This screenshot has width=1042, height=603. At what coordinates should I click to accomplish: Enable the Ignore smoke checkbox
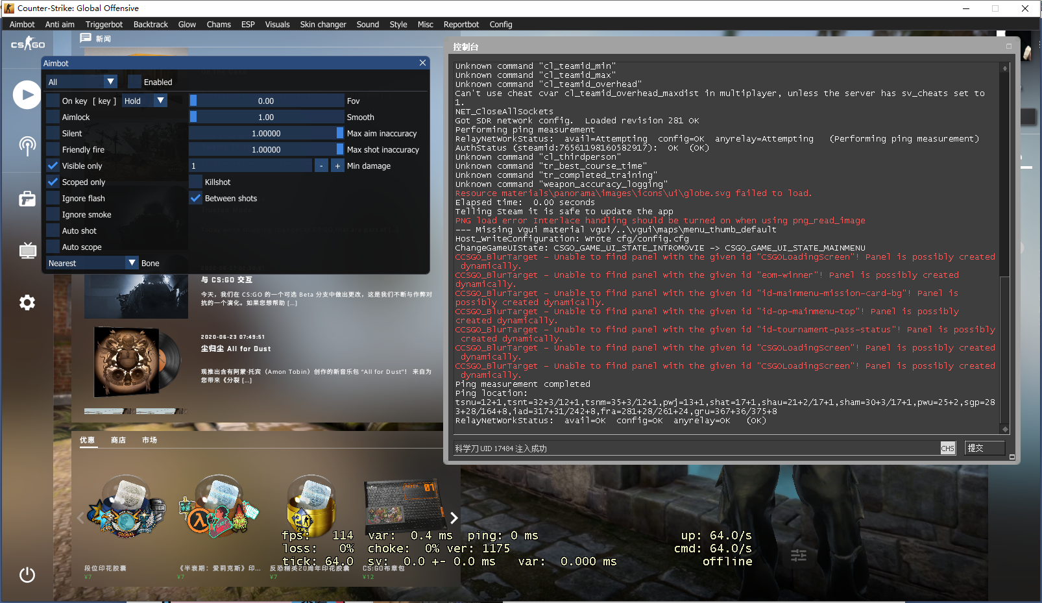tap(53, 214)
